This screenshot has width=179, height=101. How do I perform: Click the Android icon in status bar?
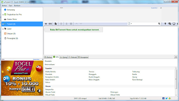point(170,98)
